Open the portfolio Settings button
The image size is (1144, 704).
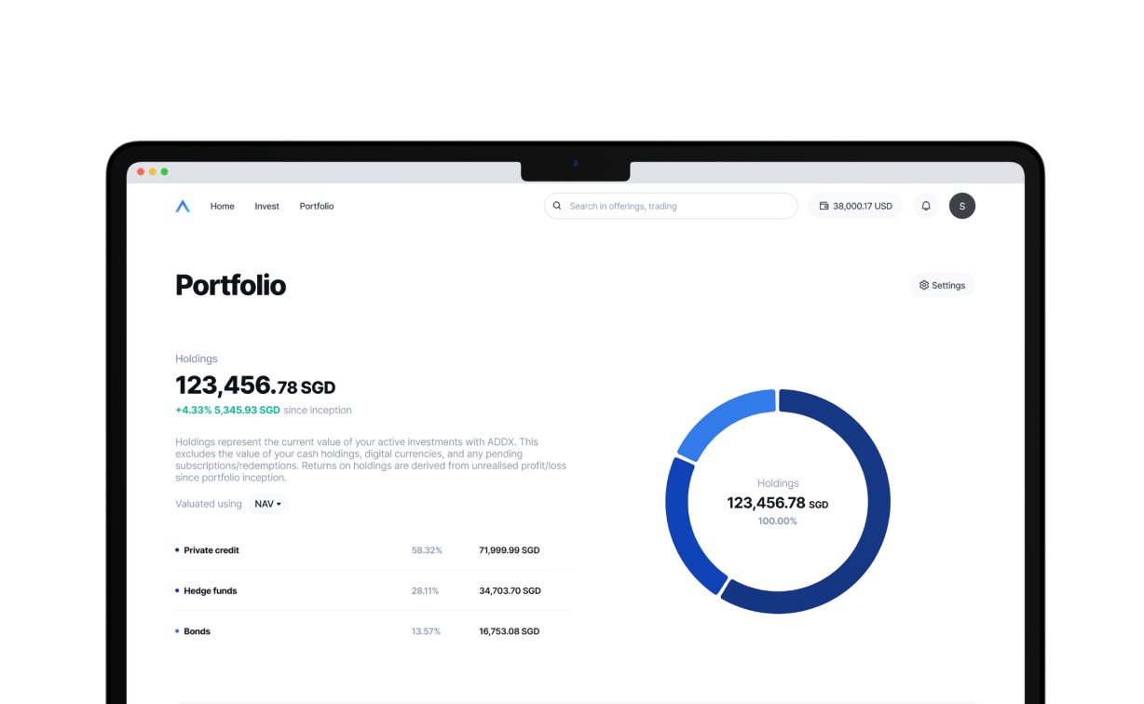[x=942, y=285]
